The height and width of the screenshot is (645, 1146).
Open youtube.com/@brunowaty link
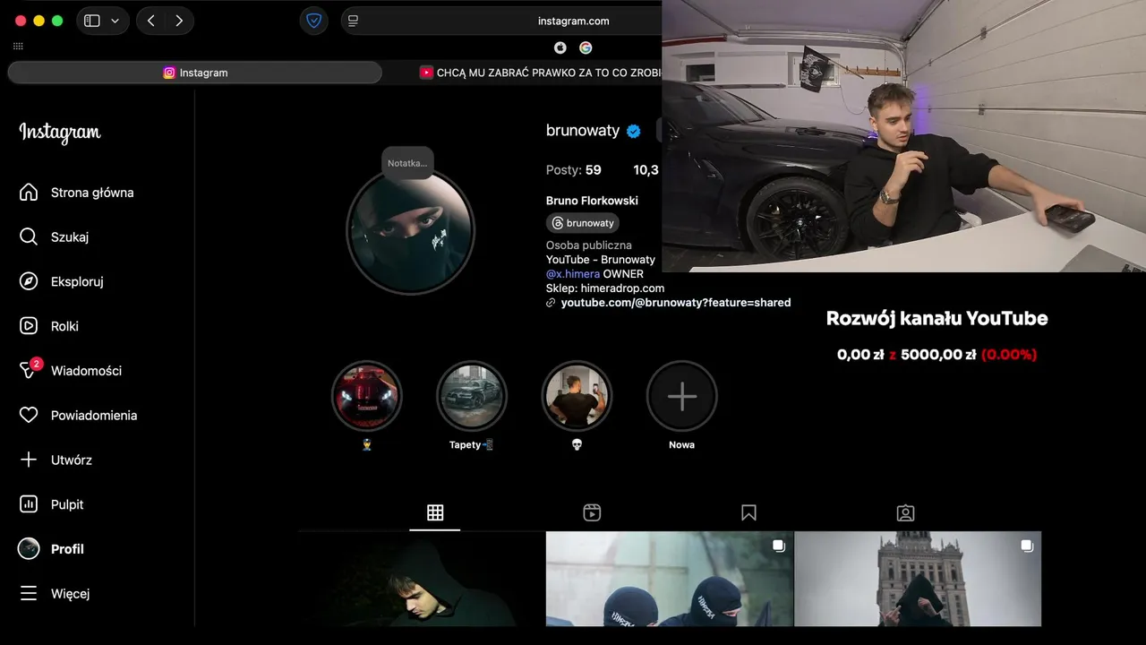click(676, 303)
